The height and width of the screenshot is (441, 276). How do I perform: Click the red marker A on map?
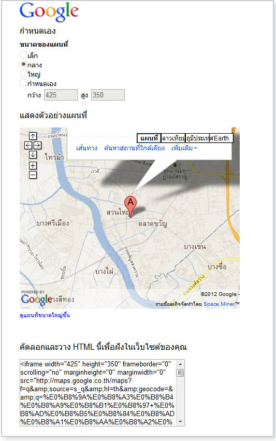130,206
